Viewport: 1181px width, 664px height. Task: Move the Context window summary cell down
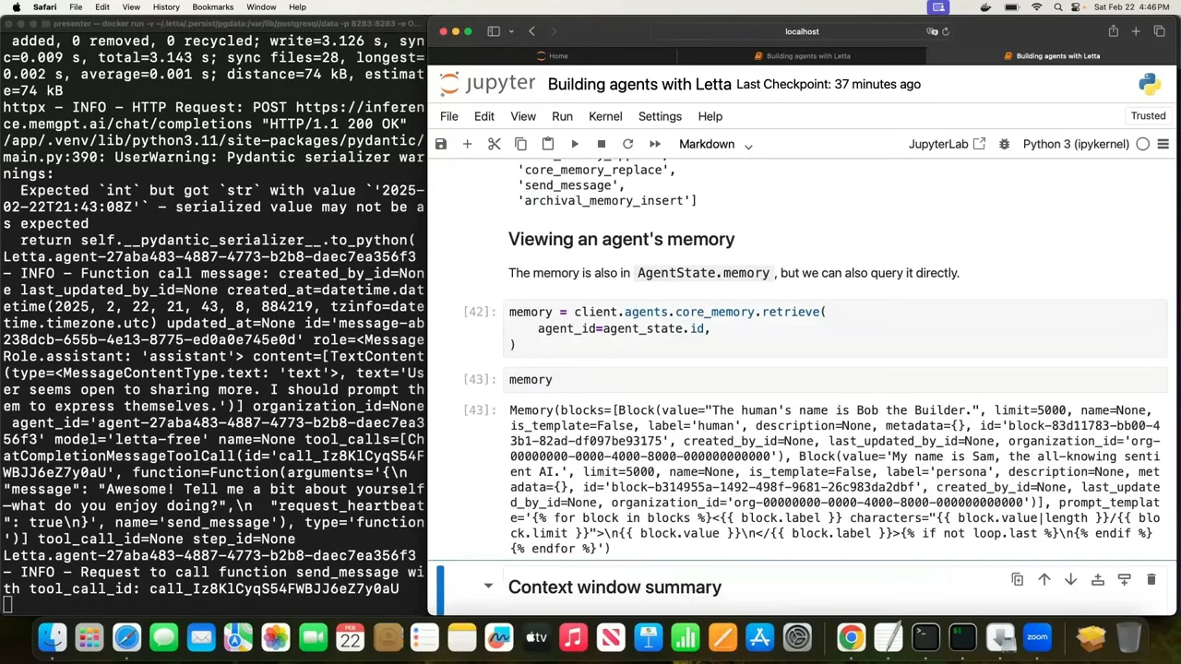coord(1070,580)
